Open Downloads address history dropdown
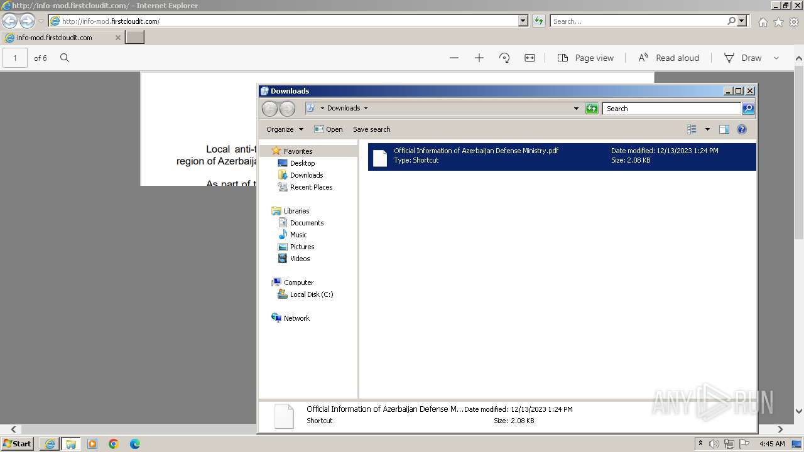804x452 pixels. point(576,109)
